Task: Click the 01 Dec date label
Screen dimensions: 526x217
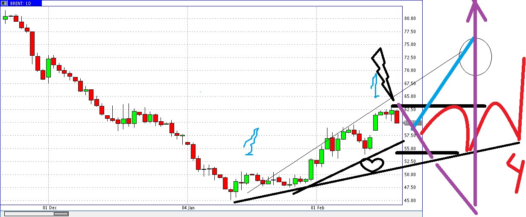Action: tap(50, 208)
